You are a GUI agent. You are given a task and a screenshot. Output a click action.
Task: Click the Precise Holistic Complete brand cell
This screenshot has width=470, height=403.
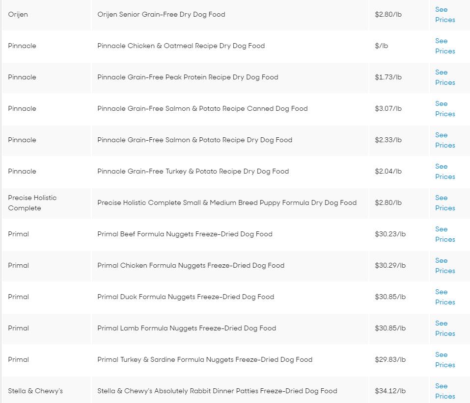click(32, 203)
